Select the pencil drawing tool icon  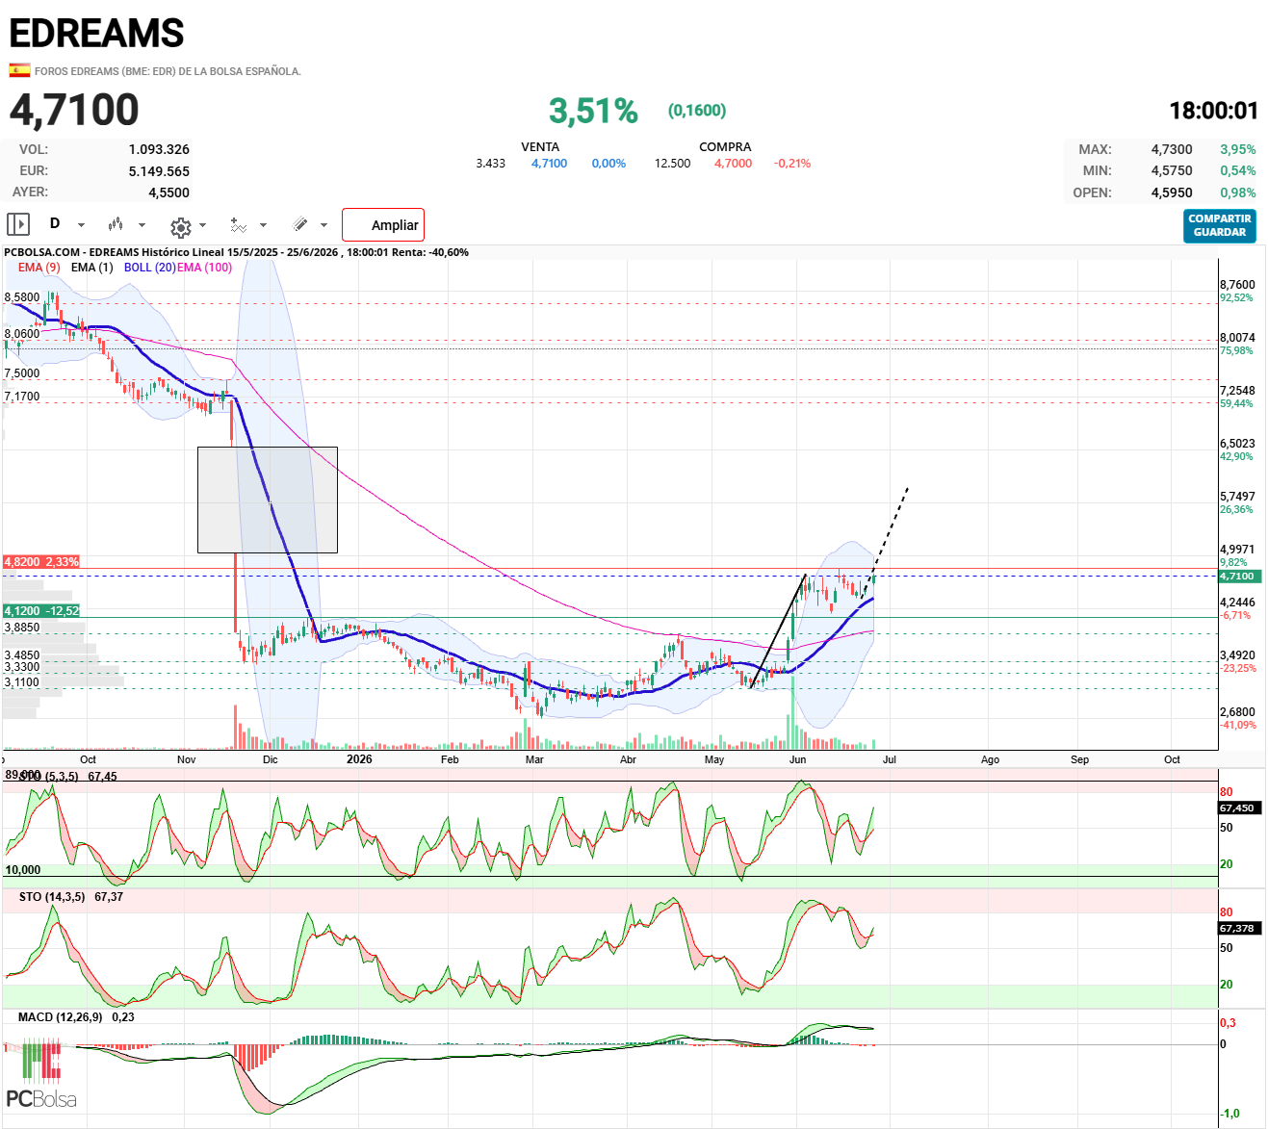click(x=300, y=224)
